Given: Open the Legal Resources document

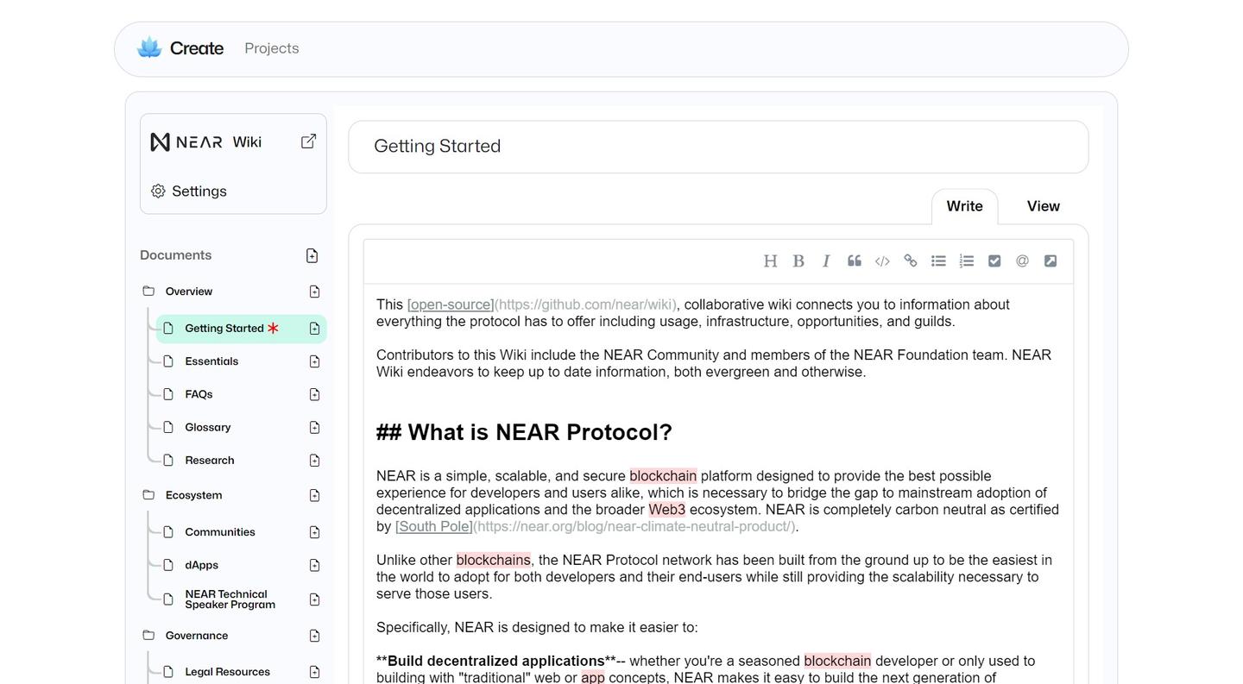Looking at the screenshot, I should click(x=227, y=672).
